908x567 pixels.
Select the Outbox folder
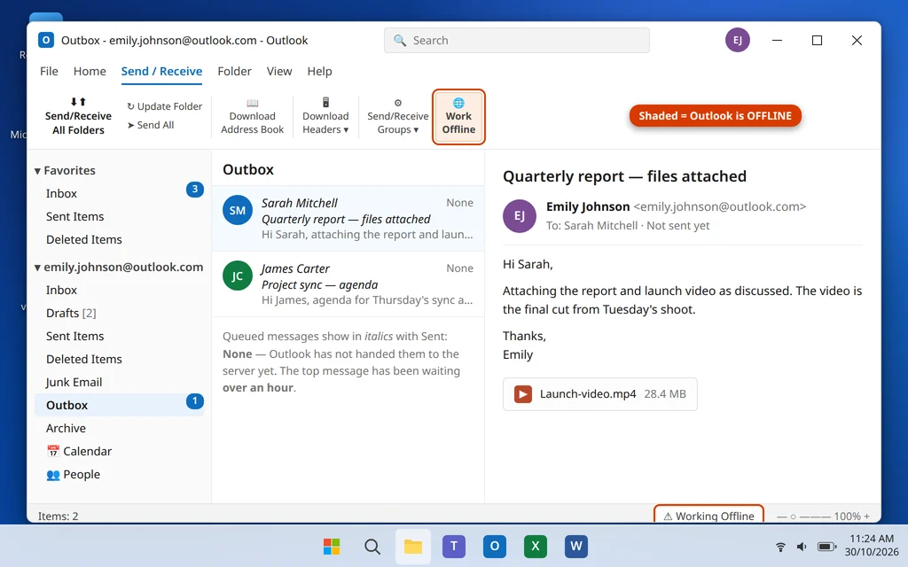click(120, 405)
